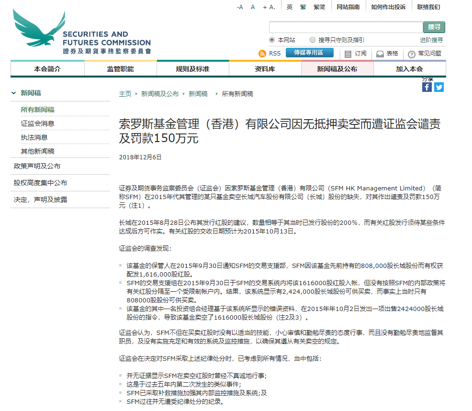The height and width of the screenshot is (411, 472).
Task: Increase font size with +A
Action: 269,7
